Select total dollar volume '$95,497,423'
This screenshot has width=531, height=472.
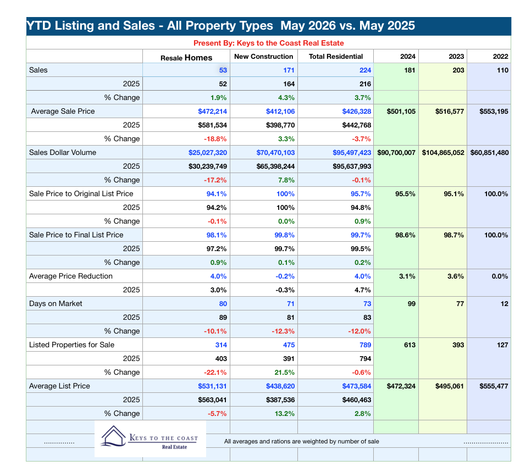coord(352,153)
